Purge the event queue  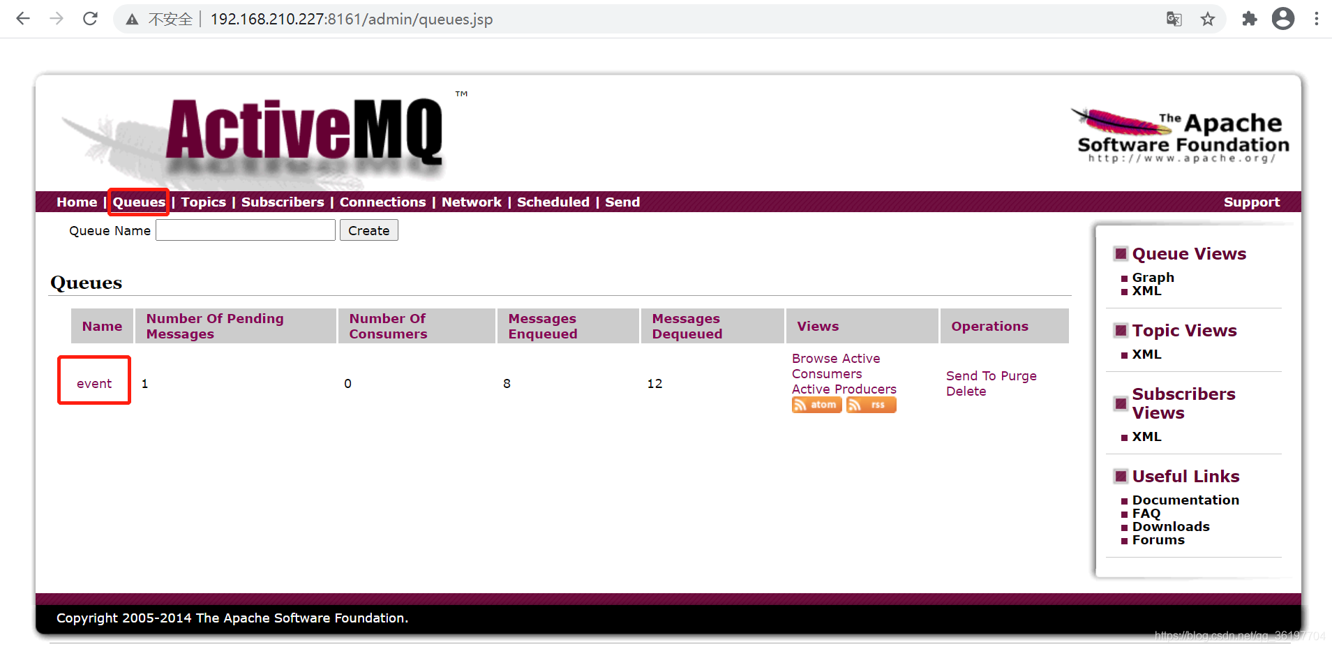(1018, 376)
